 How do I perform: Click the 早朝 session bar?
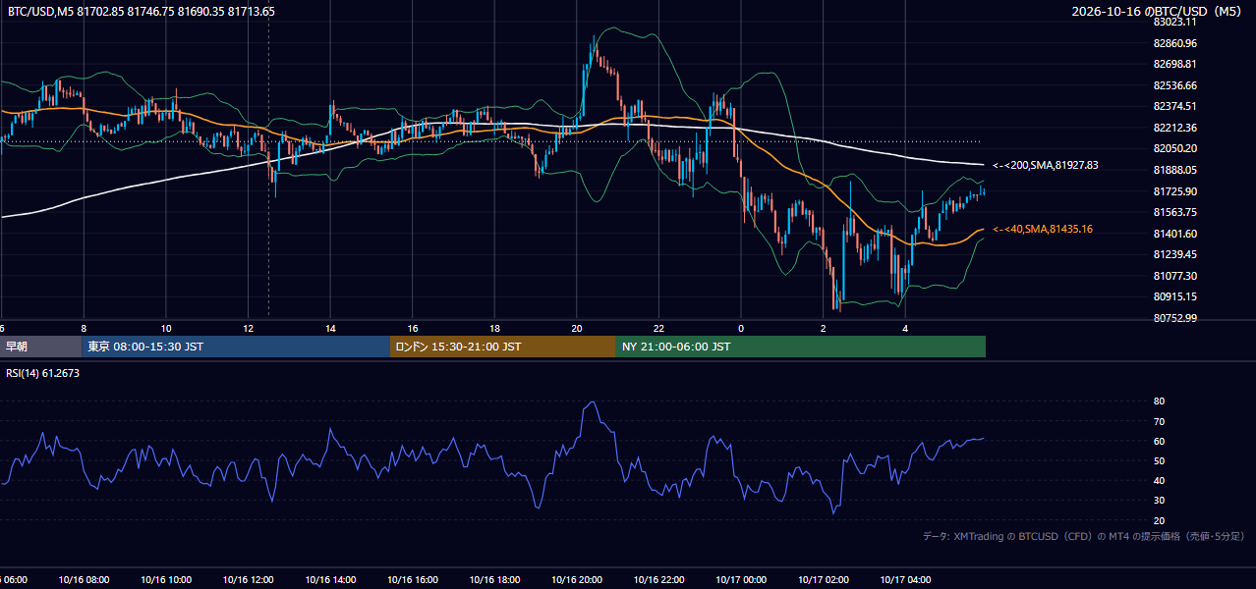coord(40,347)
